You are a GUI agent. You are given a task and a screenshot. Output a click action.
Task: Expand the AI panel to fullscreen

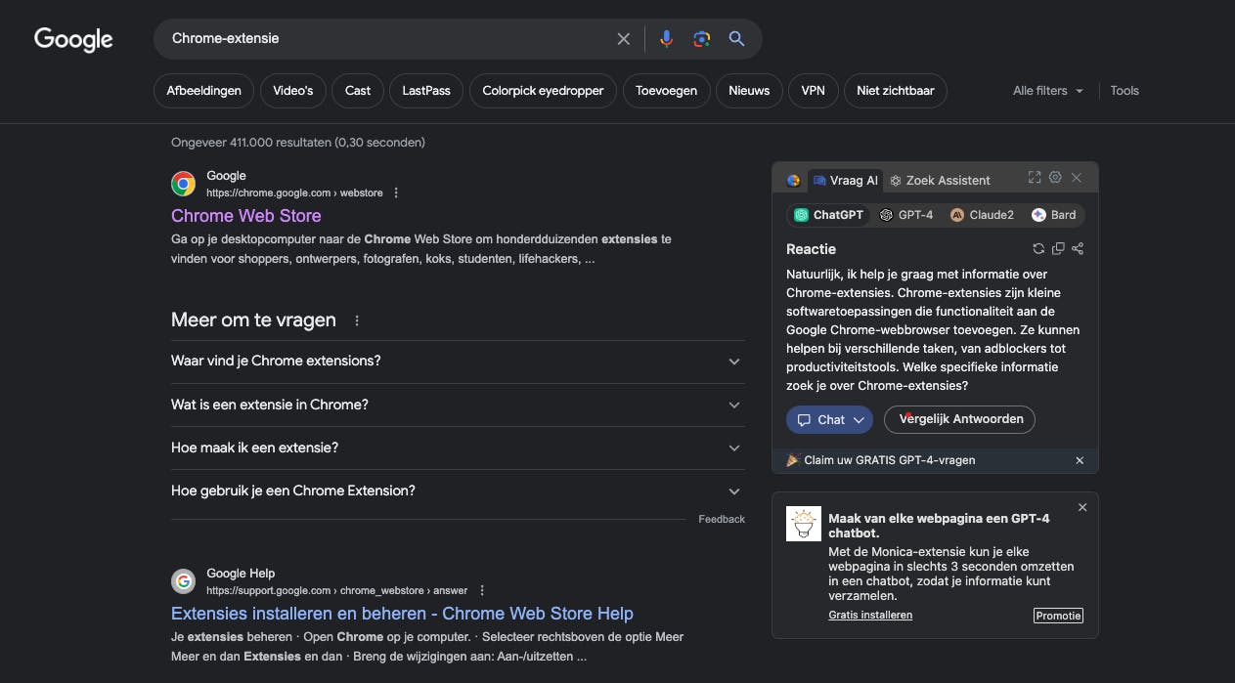point(1035,178)
